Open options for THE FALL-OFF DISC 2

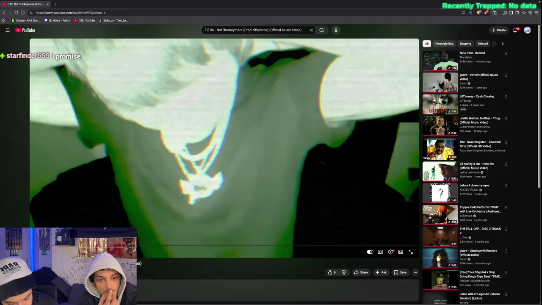(x=506, y=229)
